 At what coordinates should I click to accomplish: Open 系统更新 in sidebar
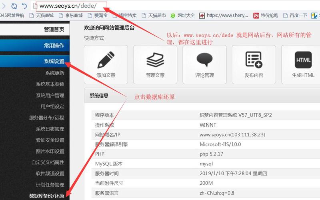tap(55, 73)
